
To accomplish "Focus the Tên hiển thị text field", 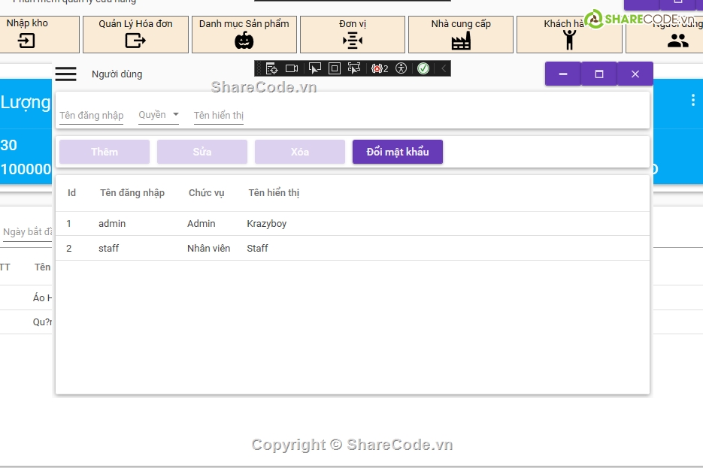I will 219,115.
